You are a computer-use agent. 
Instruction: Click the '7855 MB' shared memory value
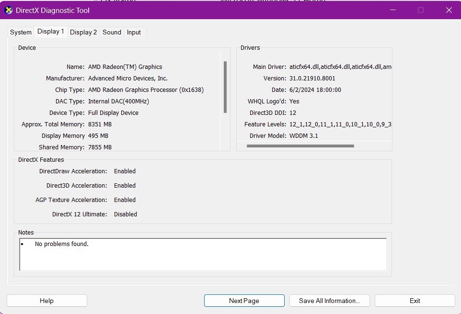[x=100, y=147]
